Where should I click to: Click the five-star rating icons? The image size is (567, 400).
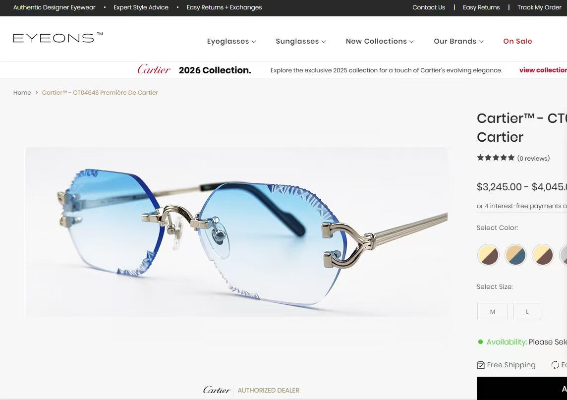tap(496, 158)
